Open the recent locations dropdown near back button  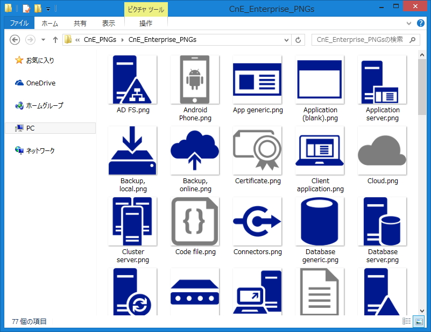click(x=43, y=40)
